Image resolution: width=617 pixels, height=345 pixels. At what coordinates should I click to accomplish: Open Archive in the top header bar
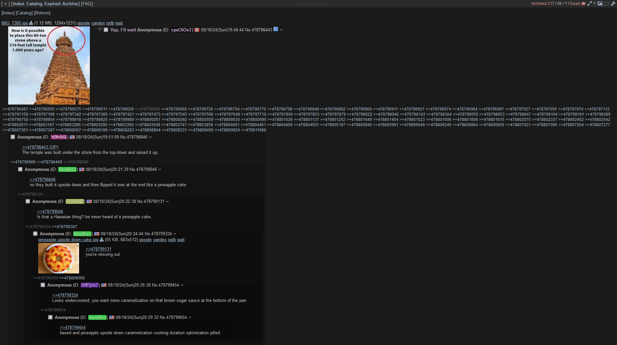coord(70,4)
